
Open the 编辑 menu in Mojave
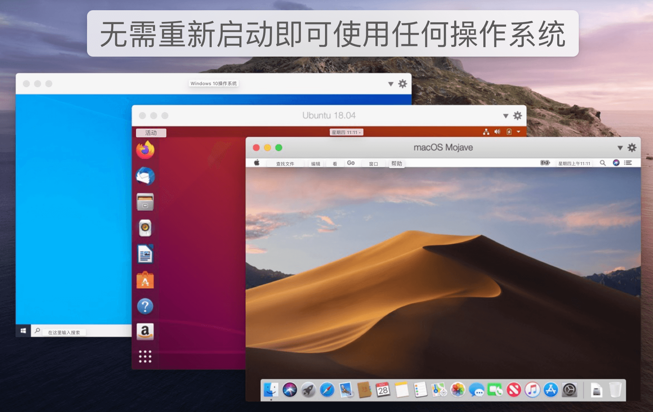pyautogui.click(x=316, y=164)
